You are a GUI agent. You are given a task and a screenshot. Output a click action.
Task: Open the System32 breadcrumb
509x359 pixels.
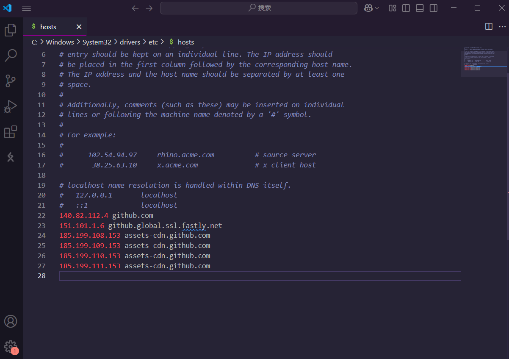tap(97, 42)
